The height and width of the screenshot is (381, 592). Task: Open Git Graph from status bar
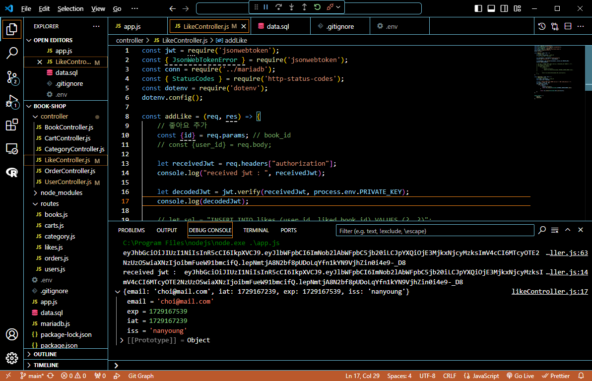141,376
